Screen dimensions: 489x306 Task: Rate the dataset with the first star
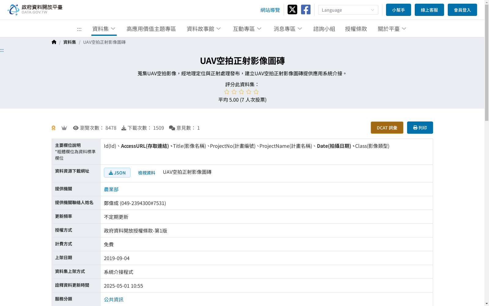coord(227,92)
